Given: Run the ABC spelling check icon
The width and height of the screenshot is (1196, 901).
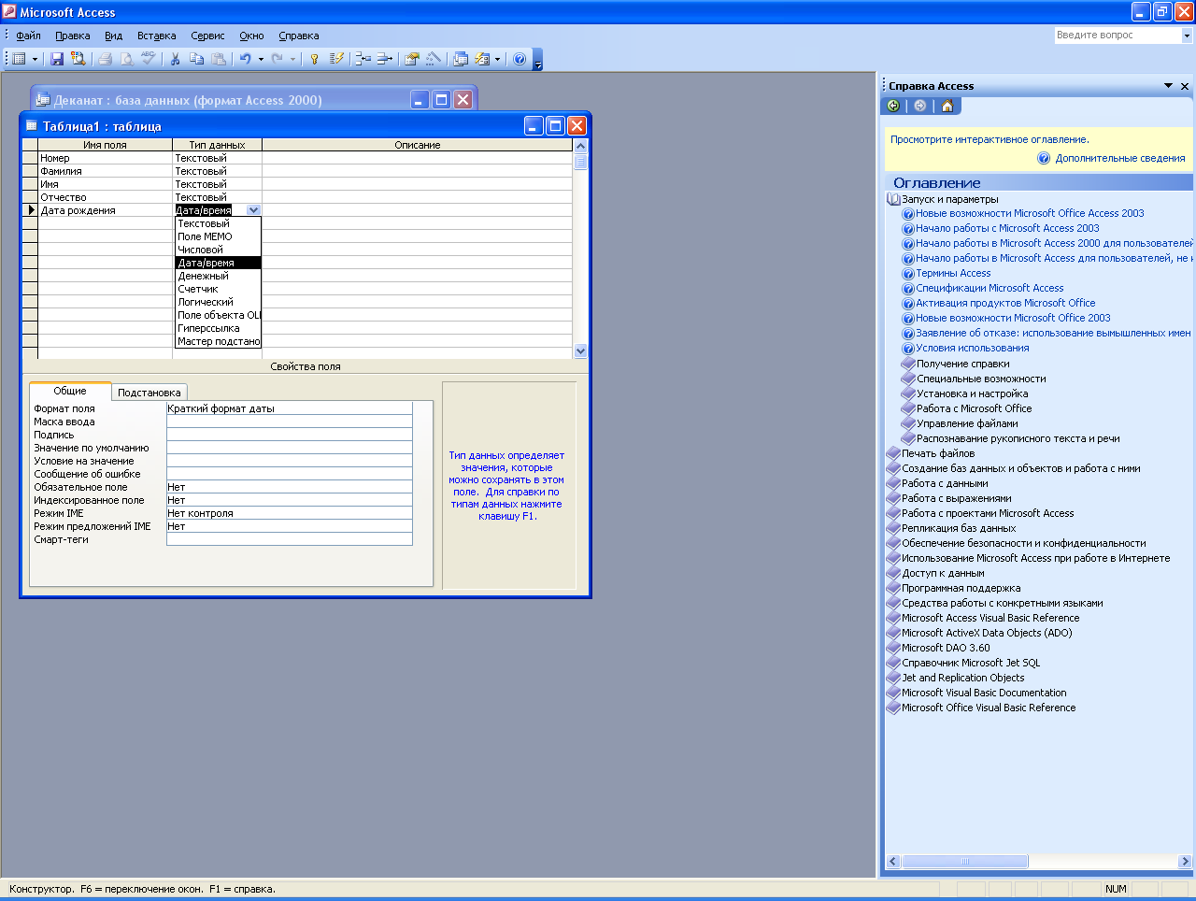Looking at the screenshot, I should coord(149,59).
